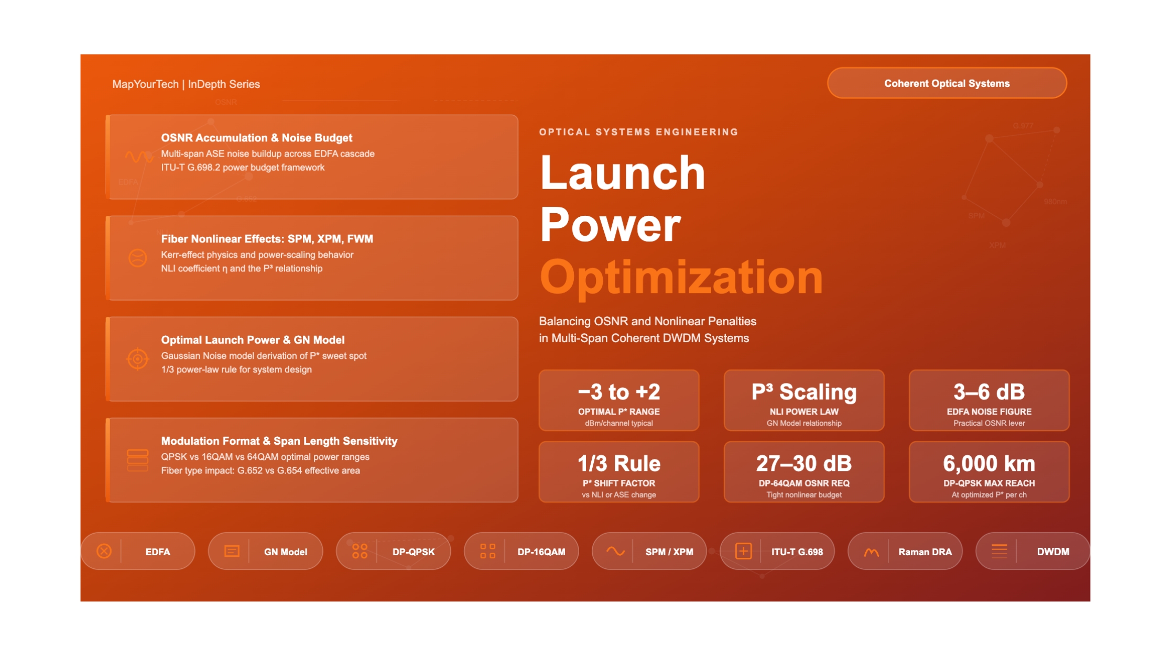Click the OPTICAL SYSTEMS ENGINEERING caption
The image size is (1174, 660).
pyautogui.click(x=639, y=132)
